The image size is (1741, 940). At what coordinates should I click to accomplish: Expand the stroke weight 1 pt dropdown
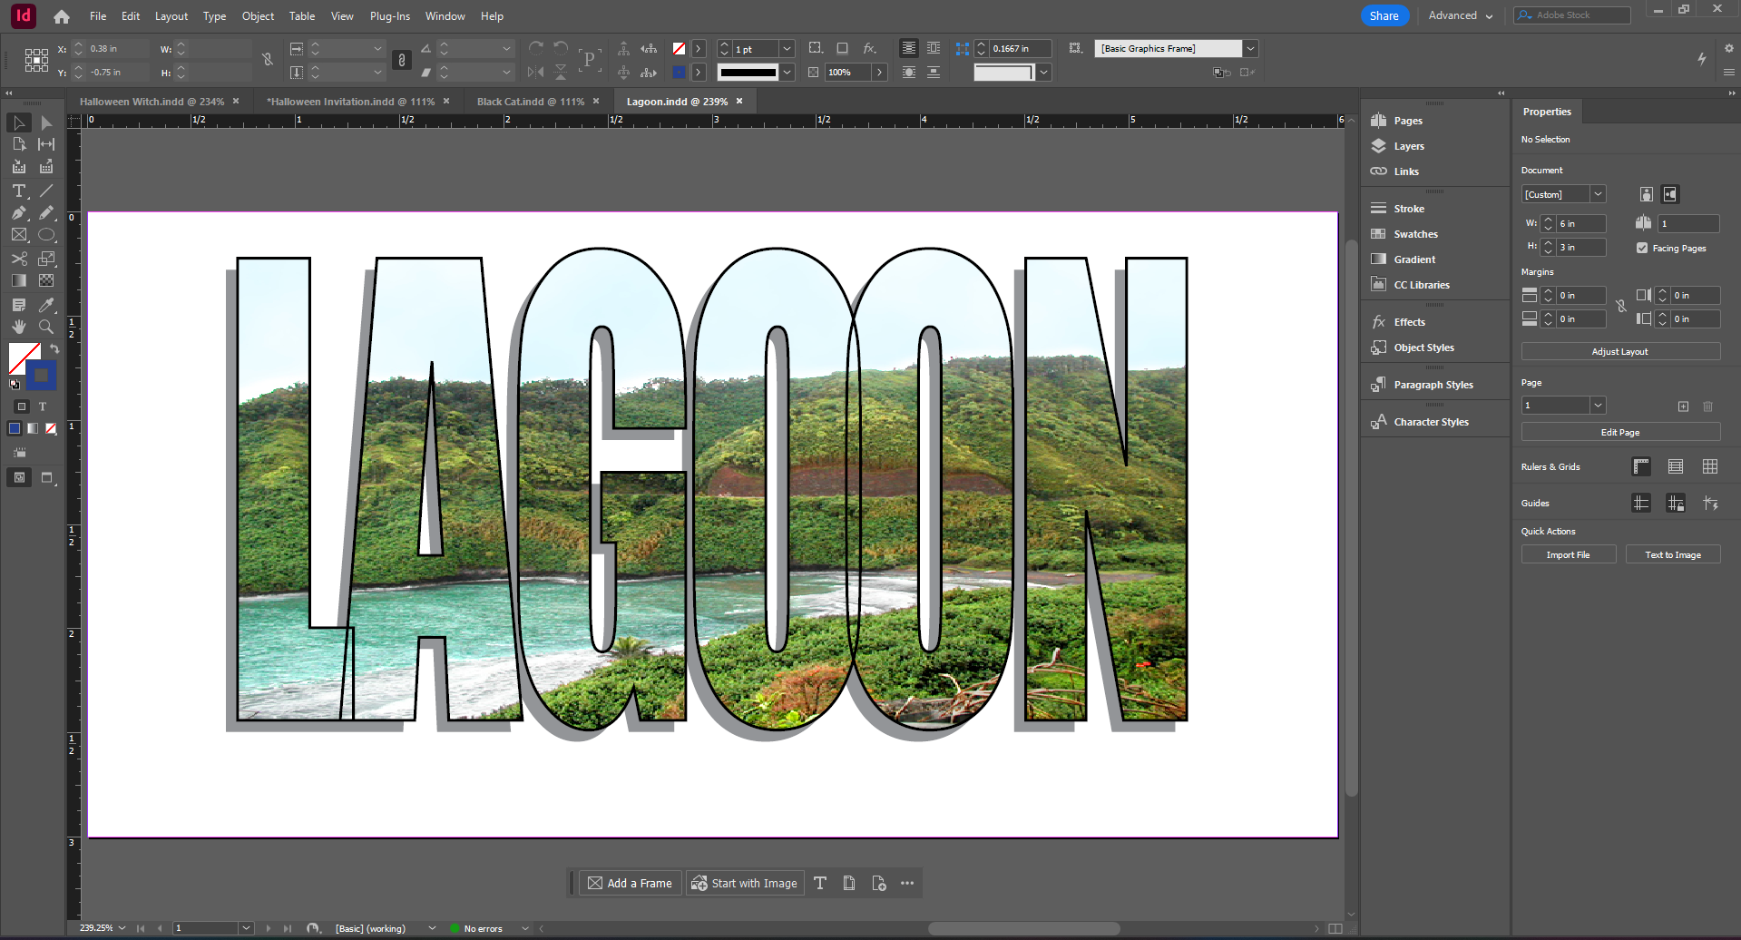point(787,49)
